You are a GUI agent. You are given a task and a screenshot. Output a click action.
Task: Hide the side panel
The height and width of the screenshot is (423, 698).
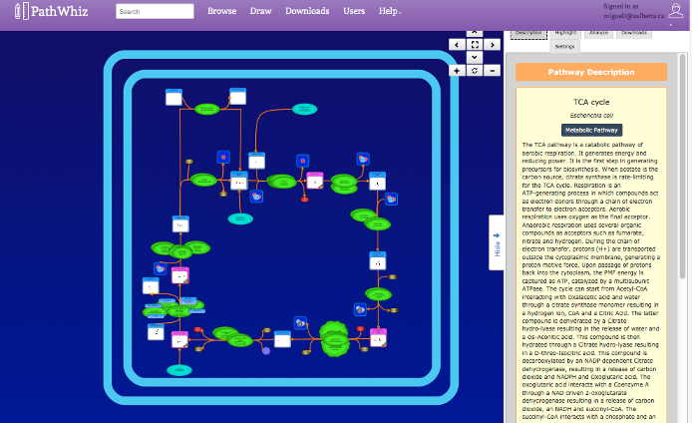[497, 242]
